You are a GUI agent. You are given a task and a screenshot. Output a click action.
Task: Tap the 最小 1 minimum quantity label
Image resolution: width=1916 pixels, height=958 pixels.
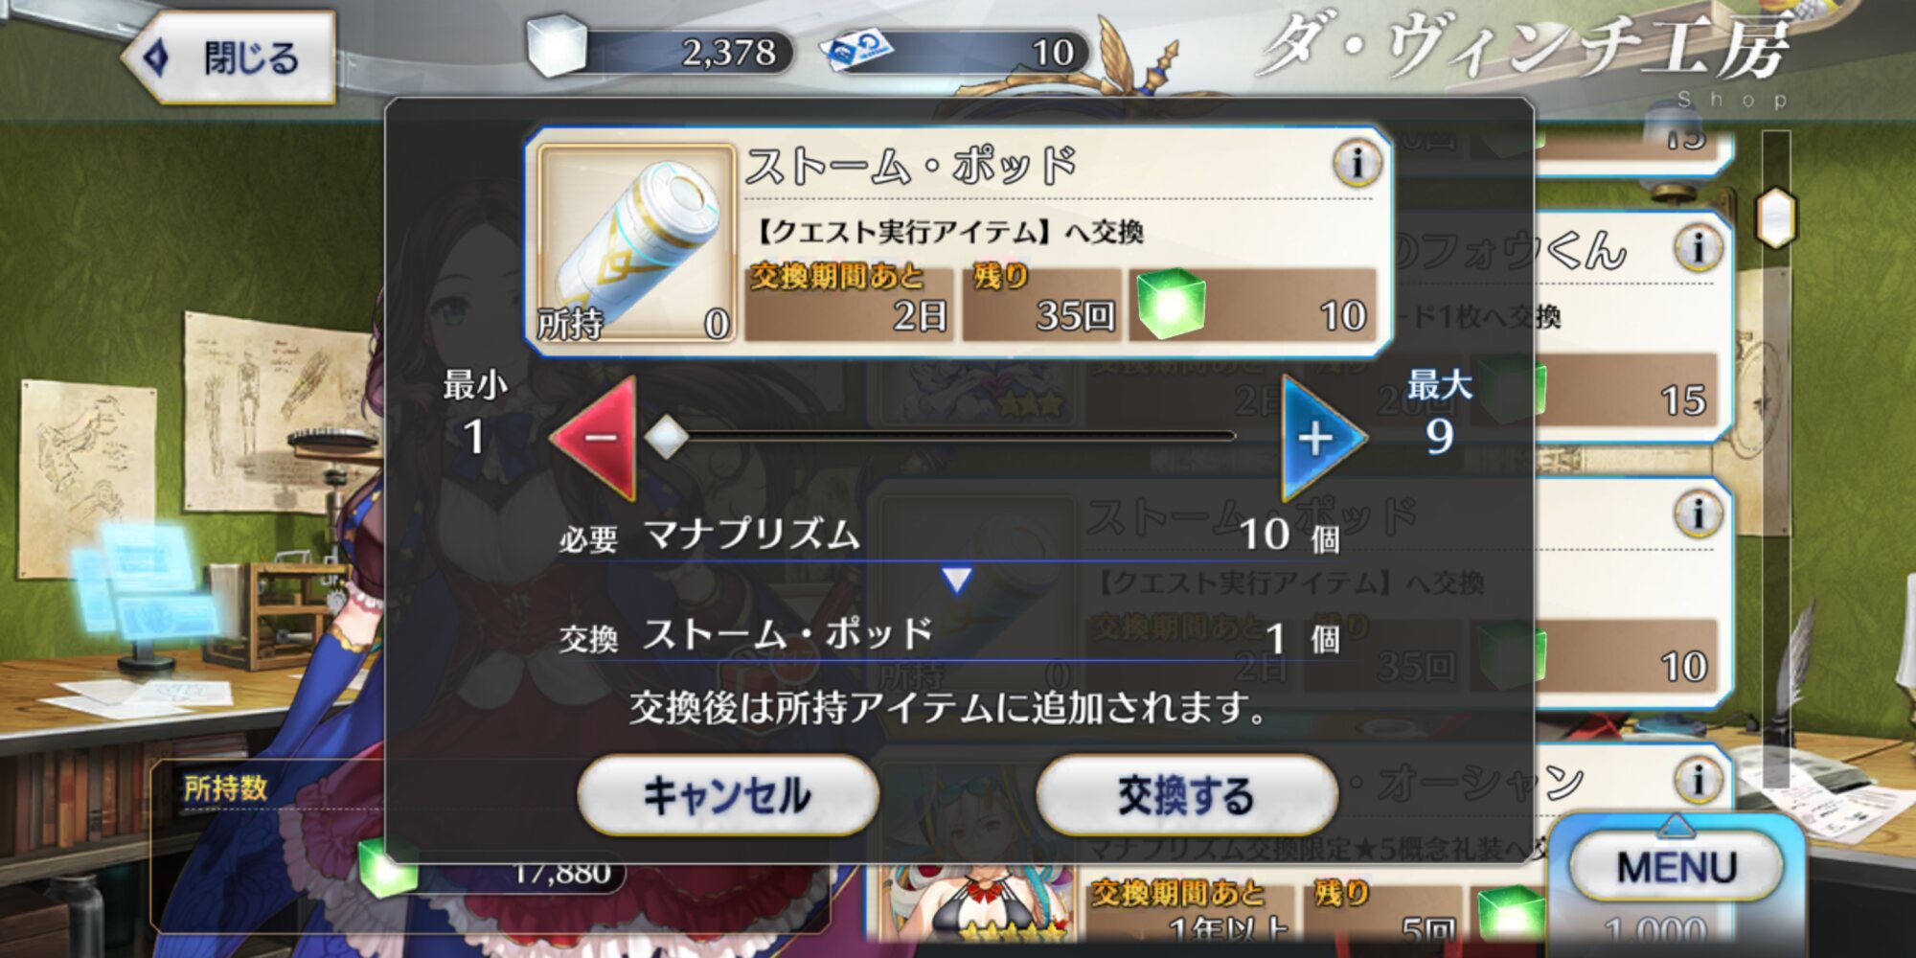tap(474, 413)
